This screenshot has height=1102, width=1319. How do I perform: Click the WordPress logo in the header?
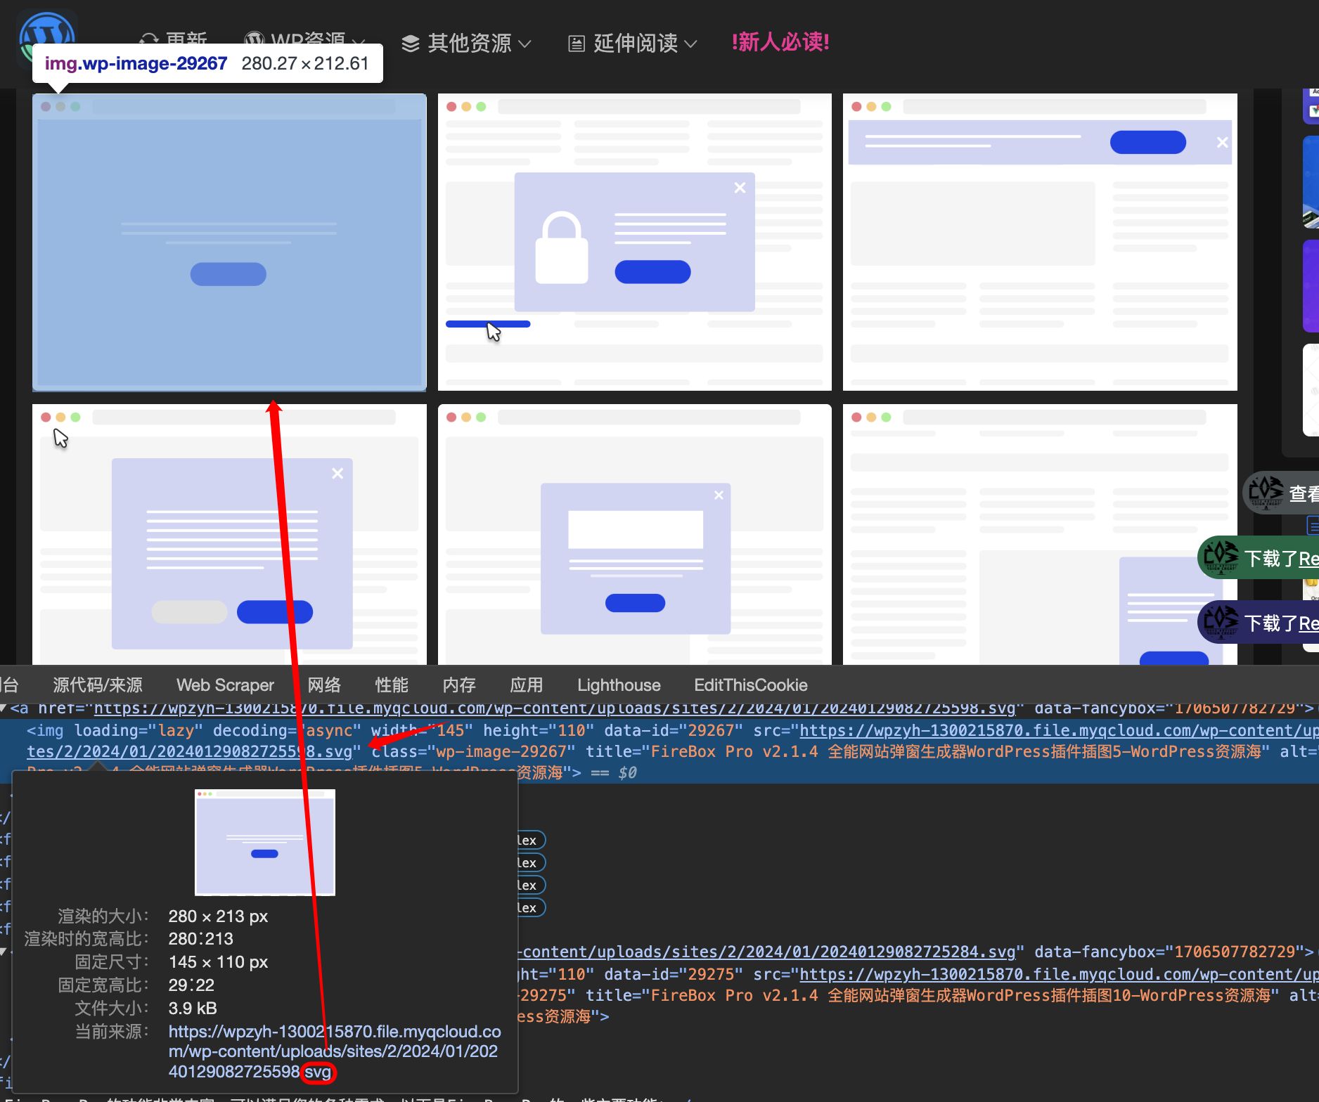tap(47, 39)
